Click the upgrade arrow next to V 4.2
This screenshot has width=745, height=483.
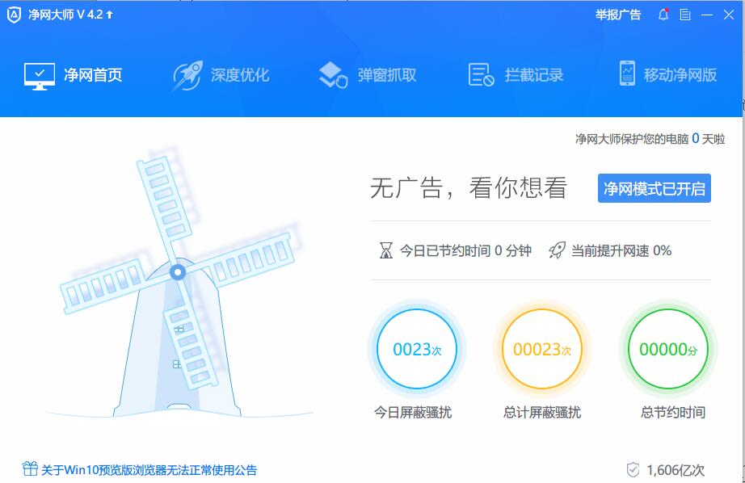pyautogui.click(x=110, y=15)
